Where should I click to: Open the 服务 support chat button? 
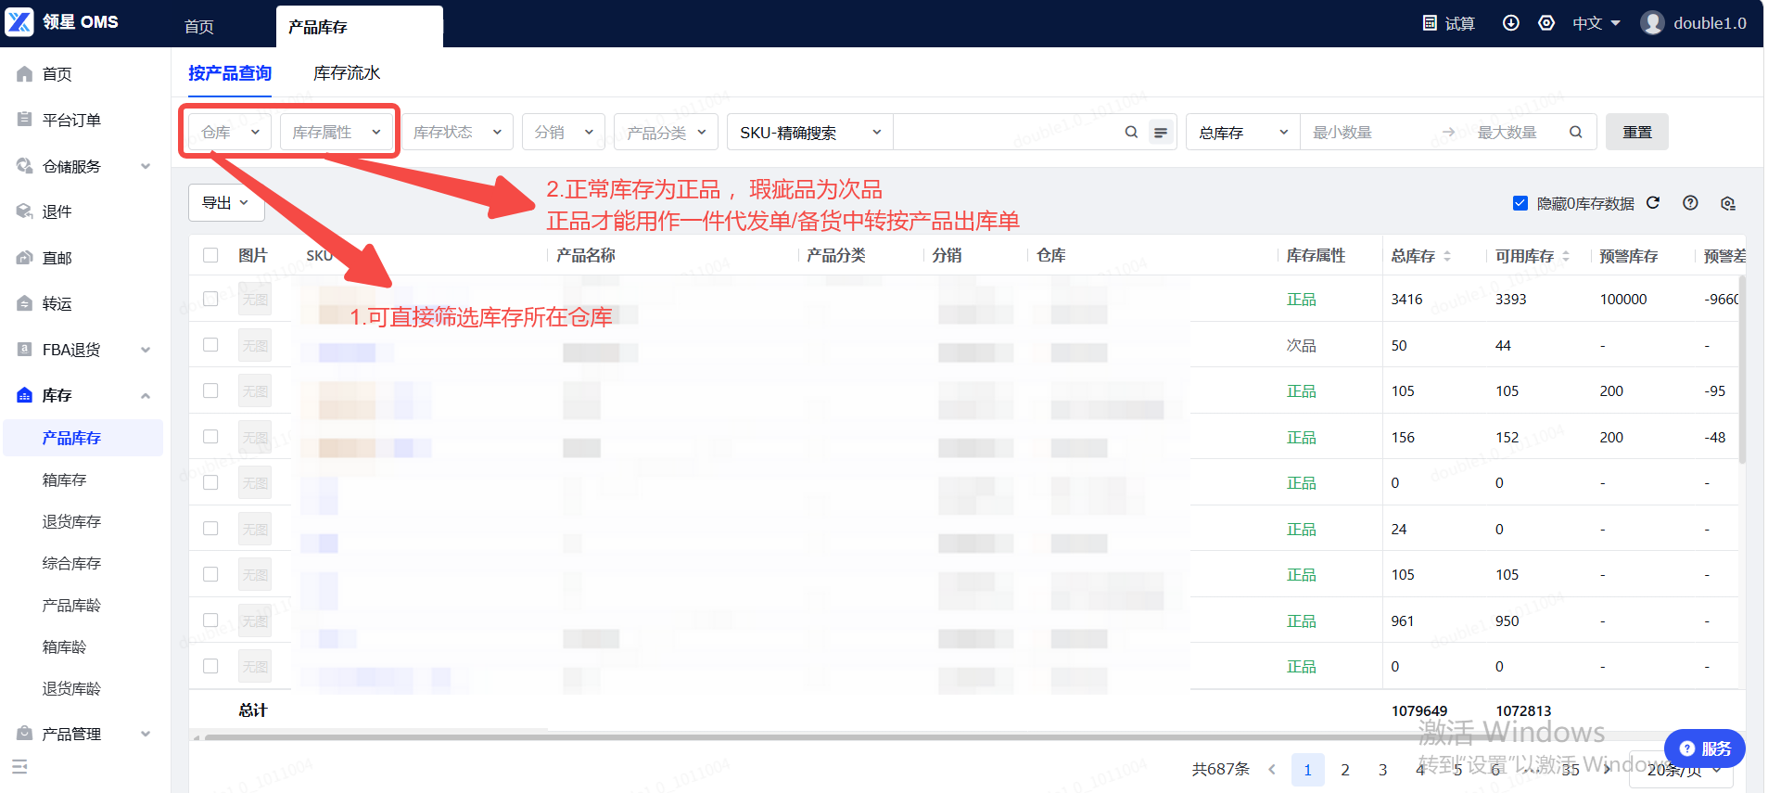pos(1704,748)
